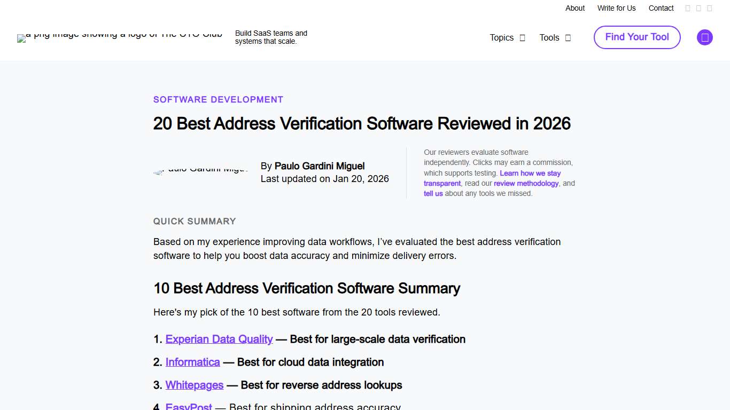Screen dimensions: 730x410
Task: Select Contact in the top menu
Action: [661, 8]
